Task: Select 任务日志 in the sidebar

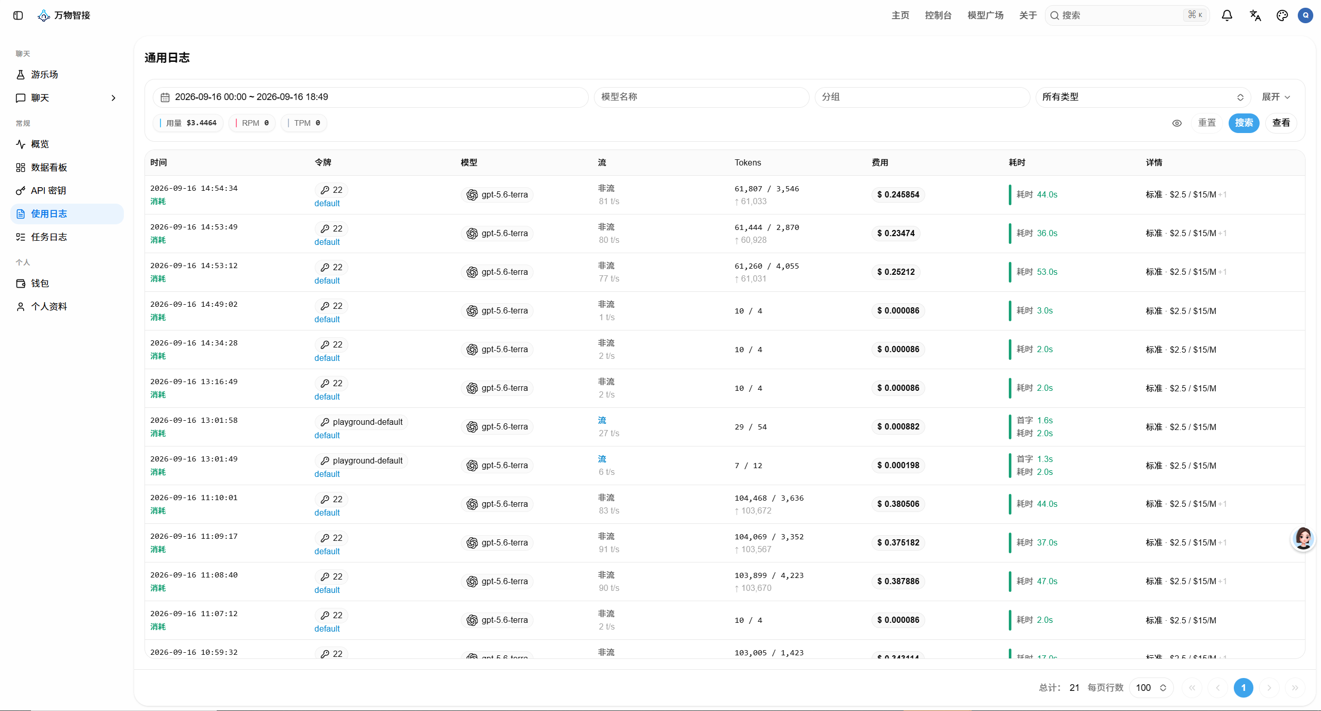Action: tap(67, 237)
